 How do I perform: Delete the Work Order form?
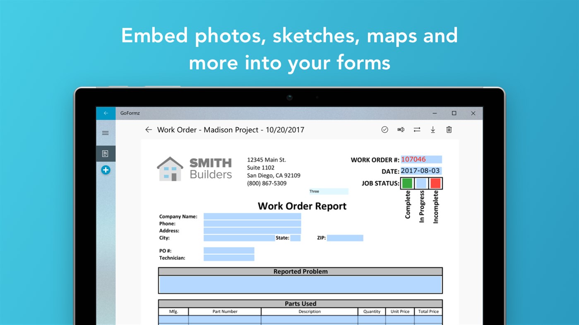[x=449, y=129]
